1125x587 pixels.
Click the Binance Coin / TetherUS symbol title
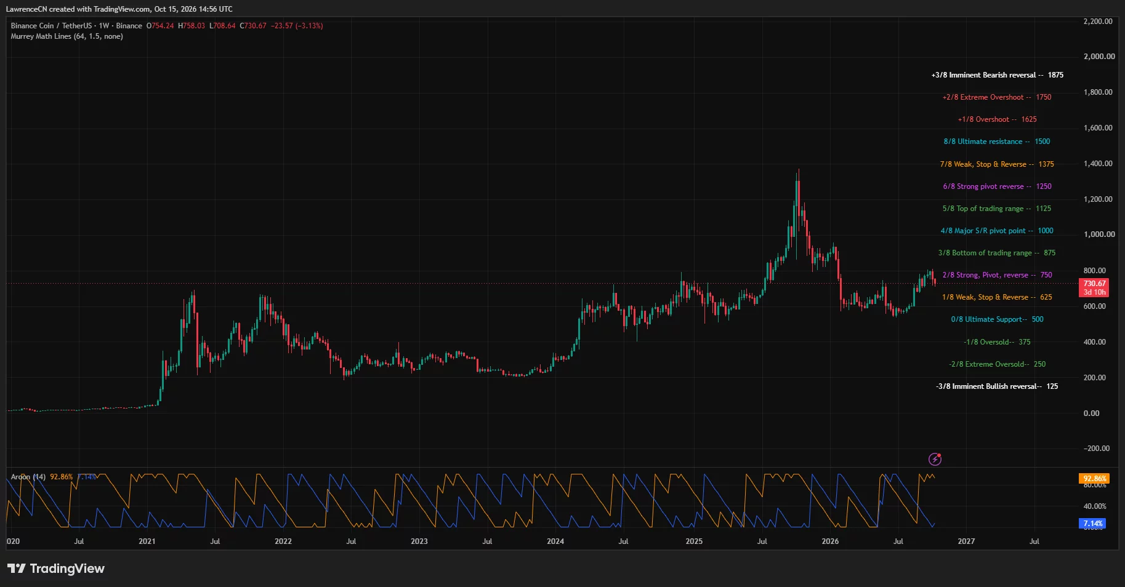pos(51,26)
